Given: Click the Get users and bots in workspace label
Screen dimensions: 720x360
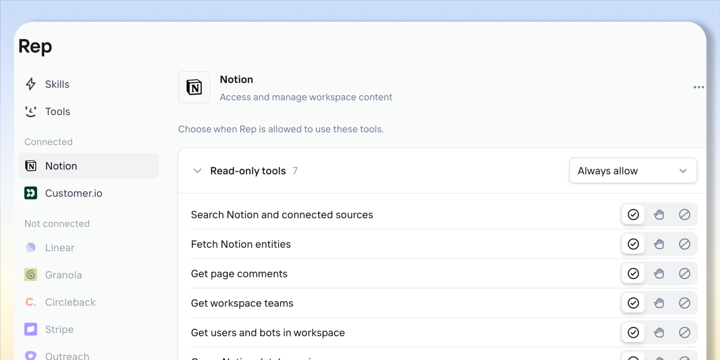Looking at the screenshot, I should pos(268,333).
